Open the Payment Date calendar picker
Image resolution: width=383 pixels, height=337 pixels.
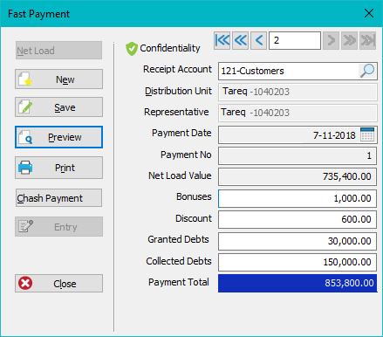(367, 134)
